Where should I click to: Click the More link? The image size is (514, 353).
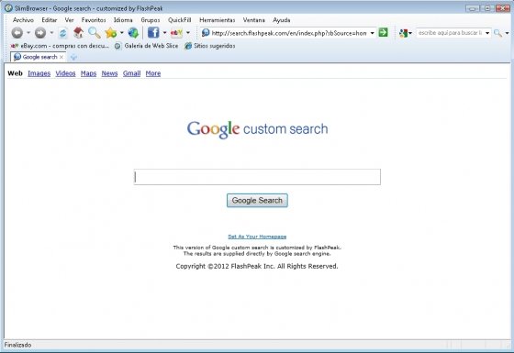[x=153, y=73]
